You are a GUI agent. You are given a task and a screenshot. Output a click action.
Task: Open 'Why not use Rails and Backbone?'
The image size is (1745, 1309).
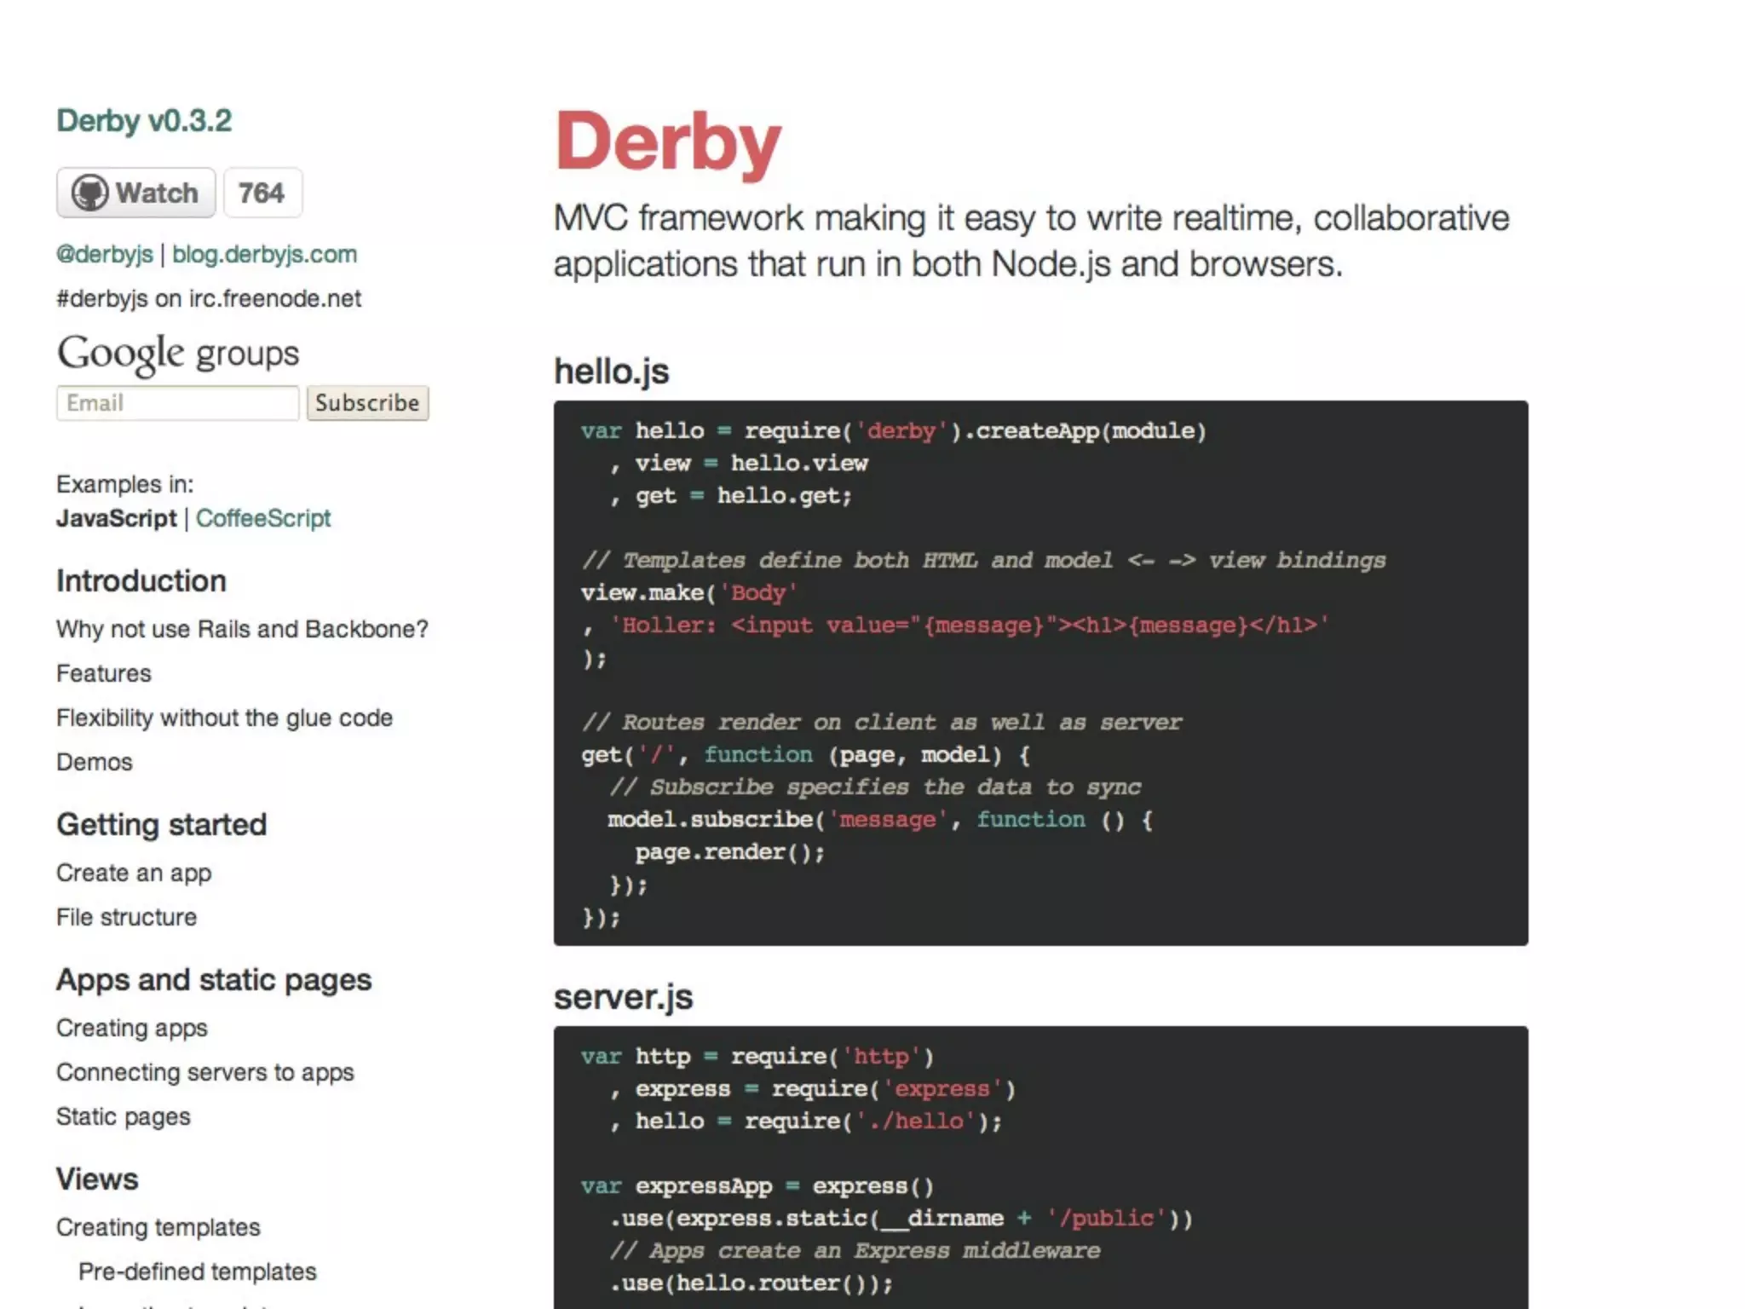pyautogui.click(x=242, y=629)
